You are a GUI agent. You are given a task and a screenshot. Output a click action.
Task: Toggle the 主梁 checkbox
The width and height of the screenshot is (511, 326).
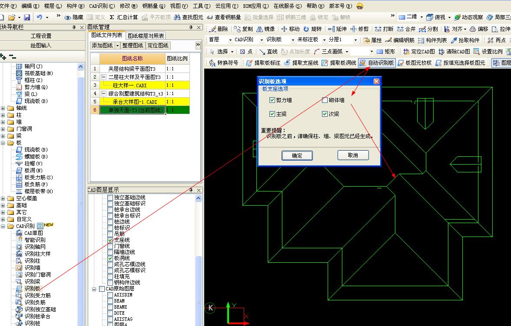tap(272, 114)
